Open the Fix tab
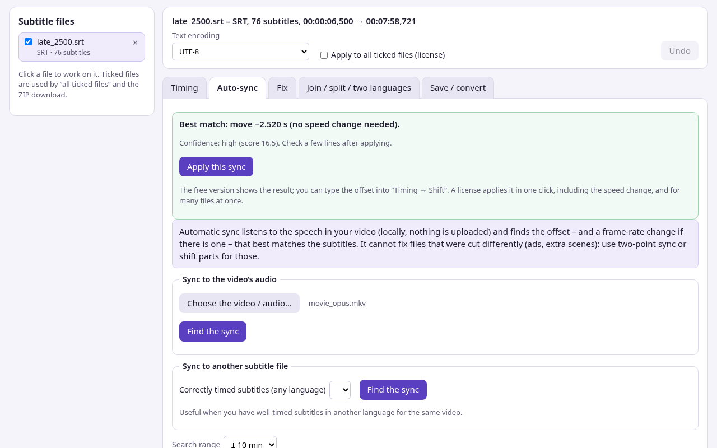This screenshot has height=448, width=717. click(x=282, y=88)
